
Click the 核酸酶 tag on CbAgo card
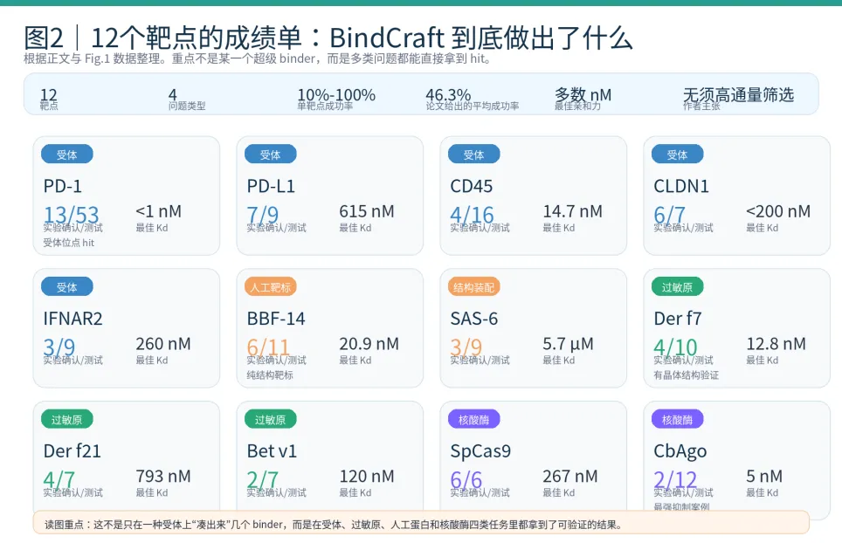click(x=678, y=420)
